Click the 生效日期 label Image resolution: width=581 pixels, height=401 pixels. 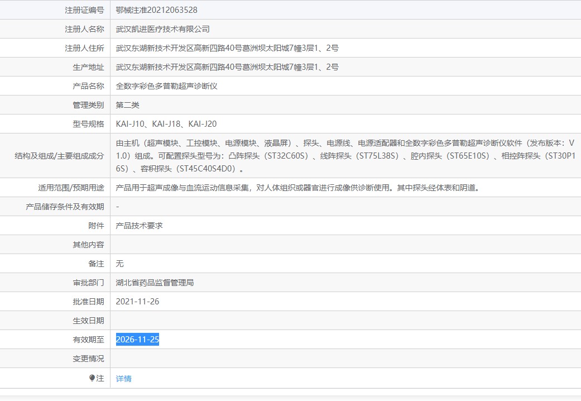click(x=89, y=321)
